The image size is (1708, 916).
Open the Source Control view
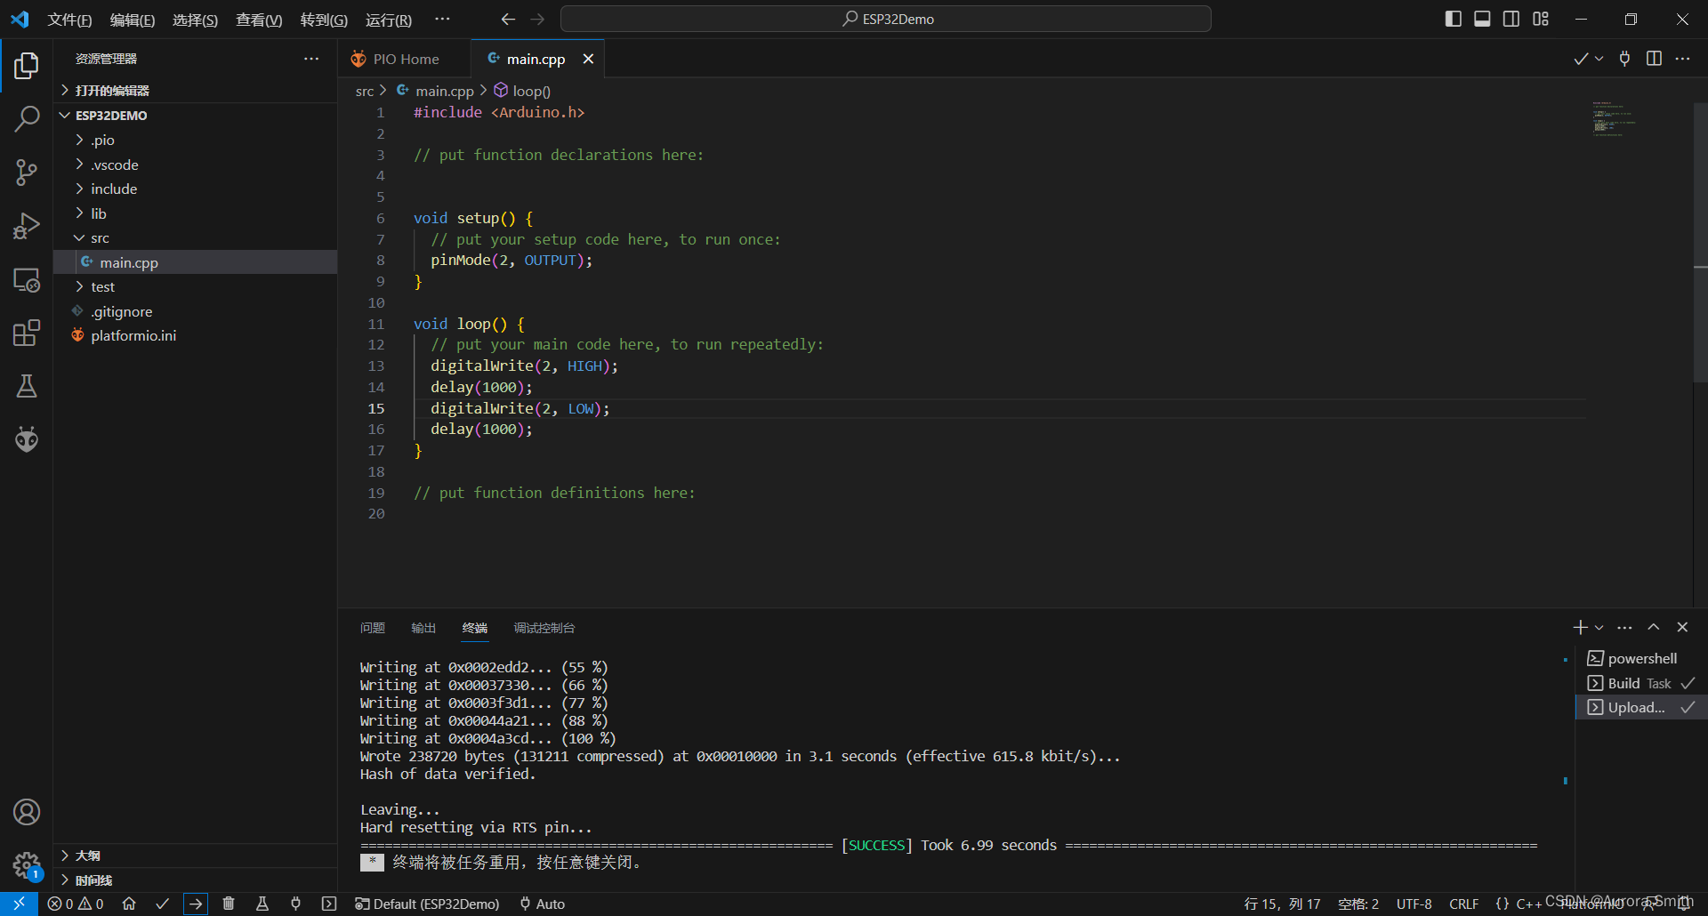tap(27, 173)
